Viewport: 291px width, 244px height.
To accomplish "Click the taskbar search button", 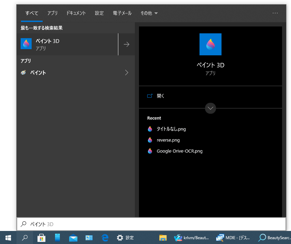I will click(25, 238).
